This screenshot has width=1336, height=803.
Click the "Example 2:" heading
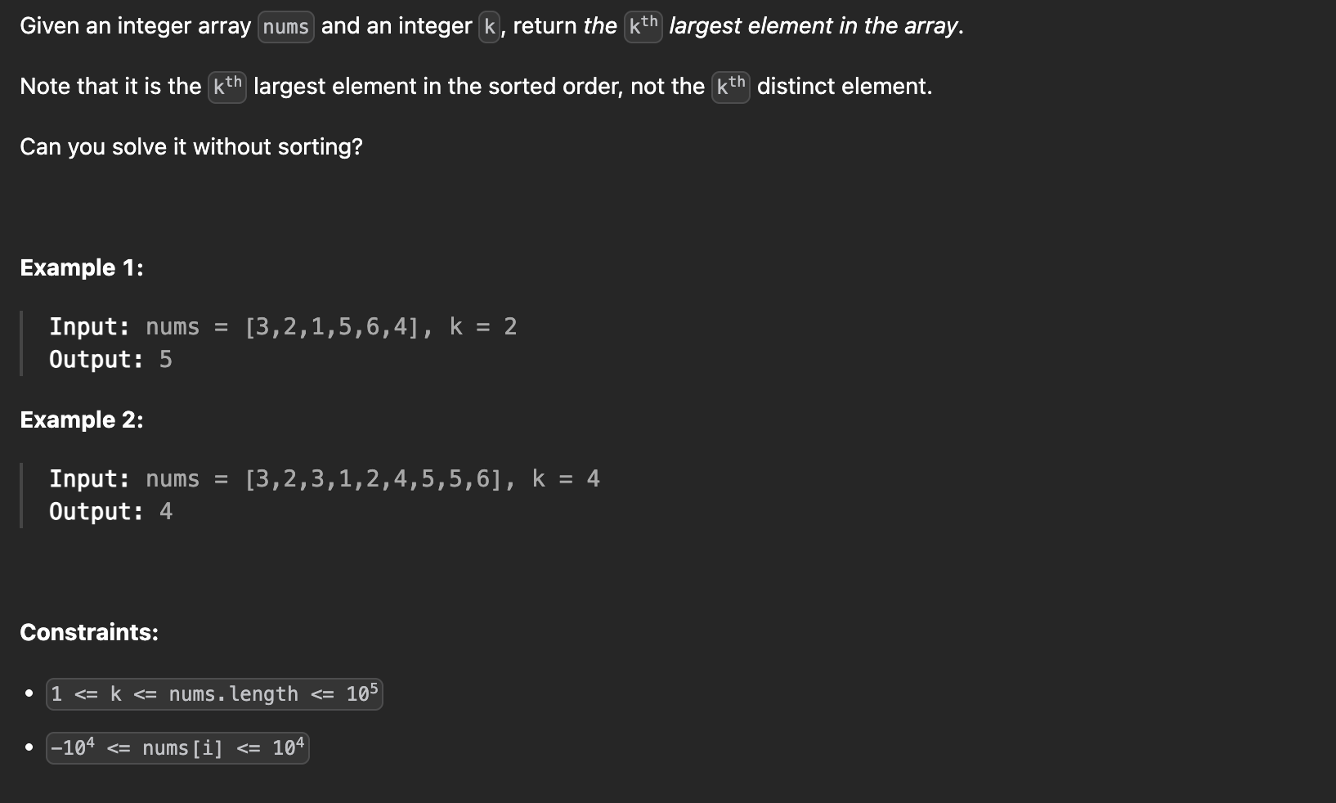[82, 420]
